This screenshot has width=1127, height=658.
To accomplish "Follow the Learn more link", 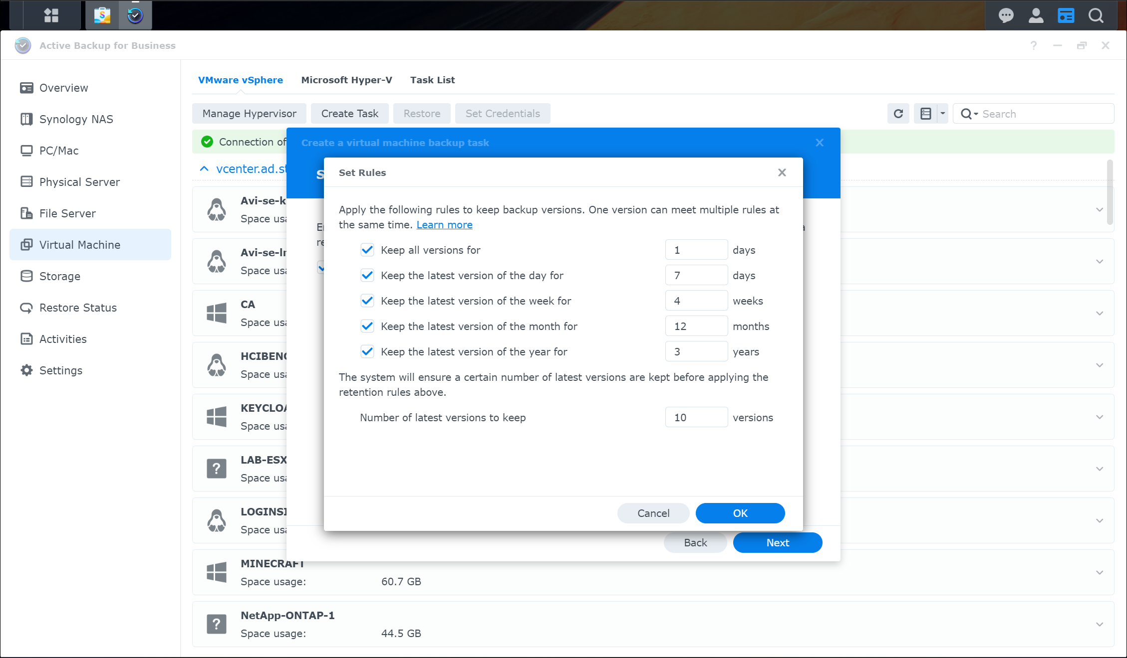I will click(x=444, y=225).
